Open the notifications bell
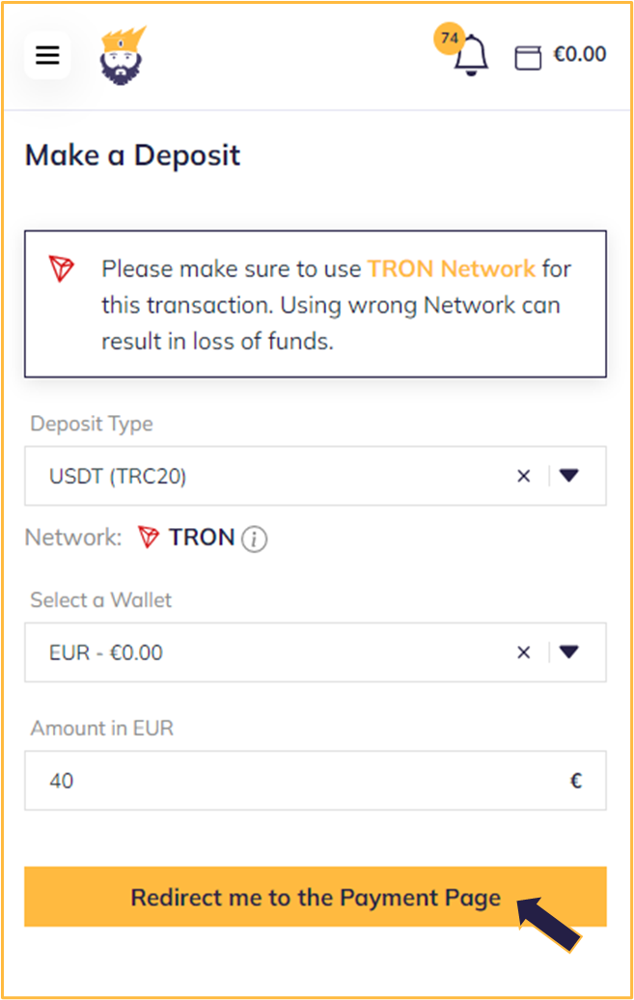 tap(471, 56)
